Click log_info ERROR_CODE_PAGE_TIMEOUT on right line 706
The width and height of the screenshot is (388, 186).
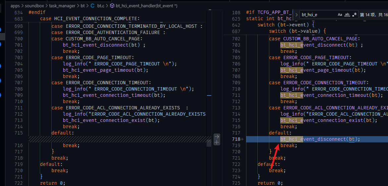pos(334,64)
